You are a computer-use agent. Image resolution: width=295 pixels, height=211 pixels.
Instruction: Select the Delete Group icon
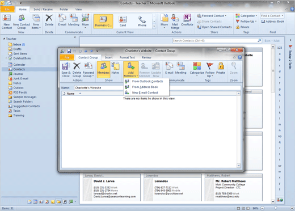pos(77,70)
